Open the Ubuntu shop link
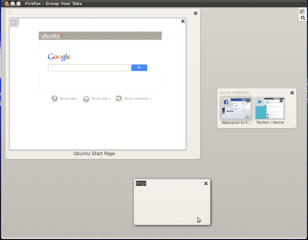The image size is (308, 240). click(x=101, y=98)
